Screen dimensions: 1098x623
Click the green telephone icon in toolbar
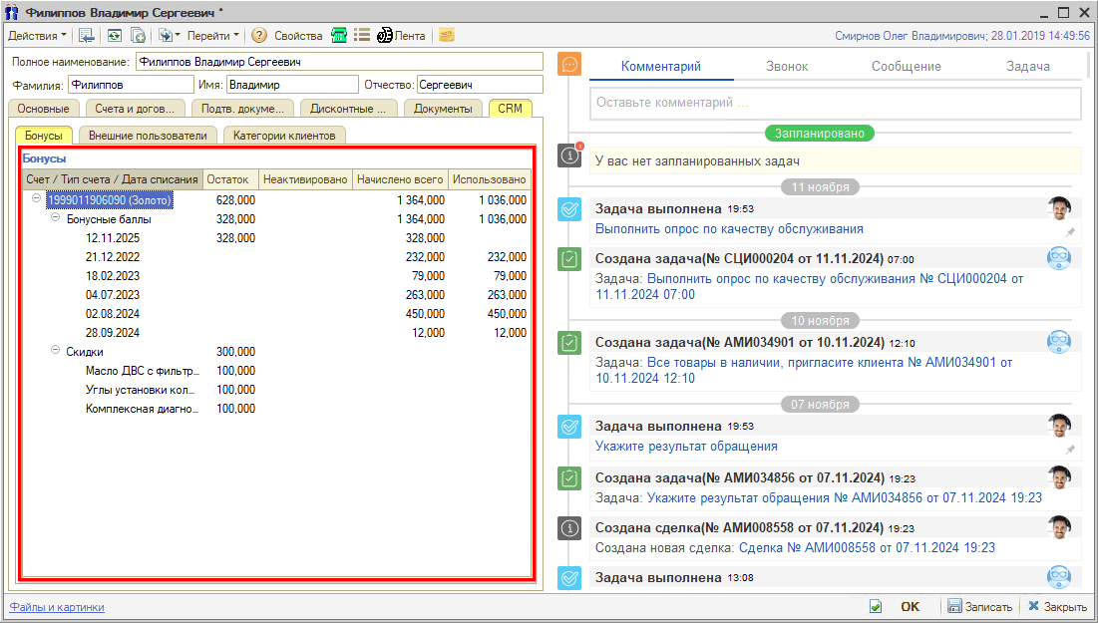tap(339, 35)
